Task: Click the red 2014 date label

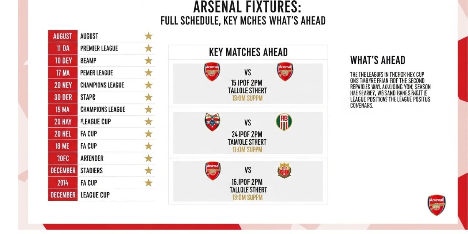Action: coord(63,183)
